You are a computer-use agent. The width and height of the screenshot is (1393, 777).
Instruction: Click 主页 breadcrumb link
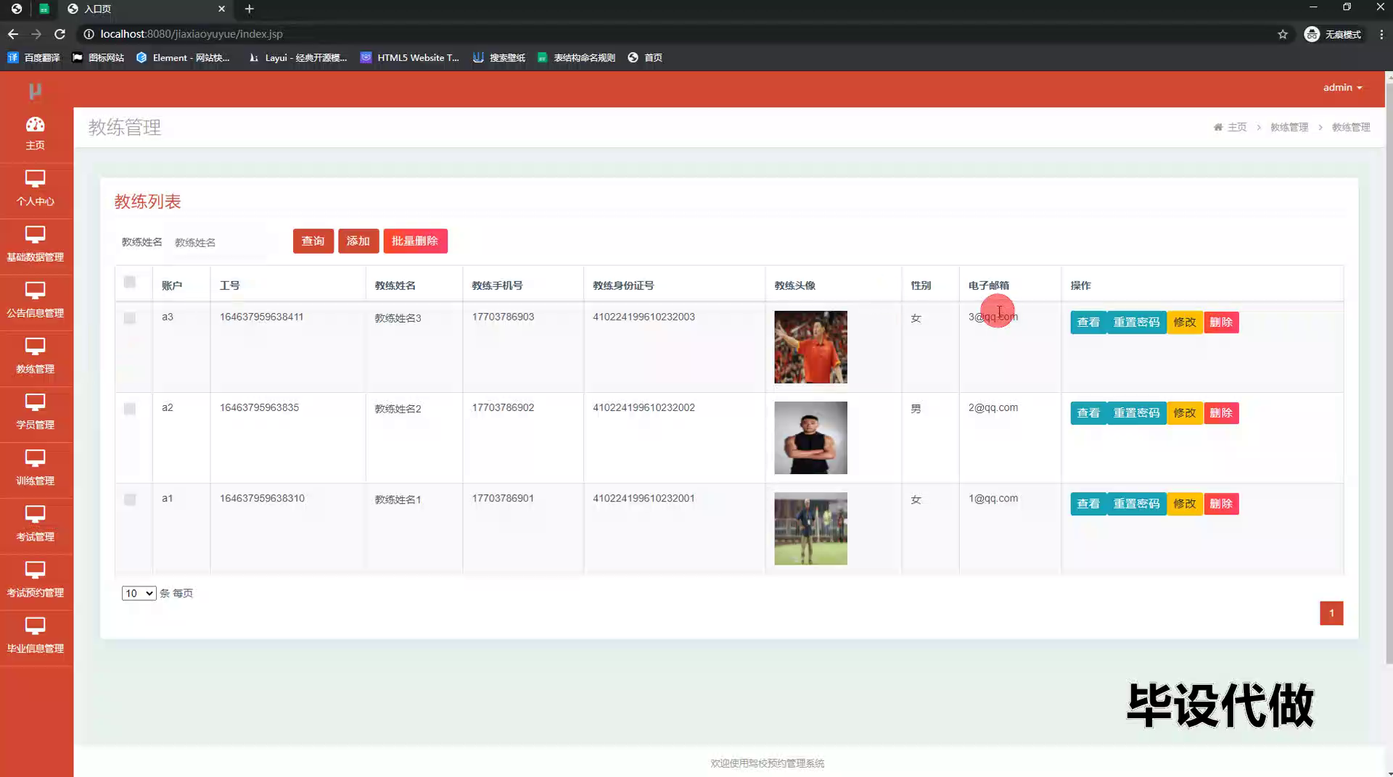(1236, 127)
